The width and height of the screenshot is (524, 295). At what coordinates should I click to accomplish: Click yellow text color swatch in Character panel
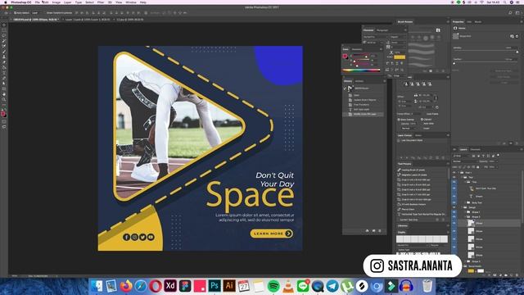[400, 57]
